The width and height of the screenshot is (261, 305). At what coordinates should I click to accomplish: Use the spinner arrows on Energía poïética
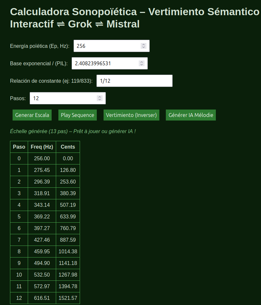144,46
